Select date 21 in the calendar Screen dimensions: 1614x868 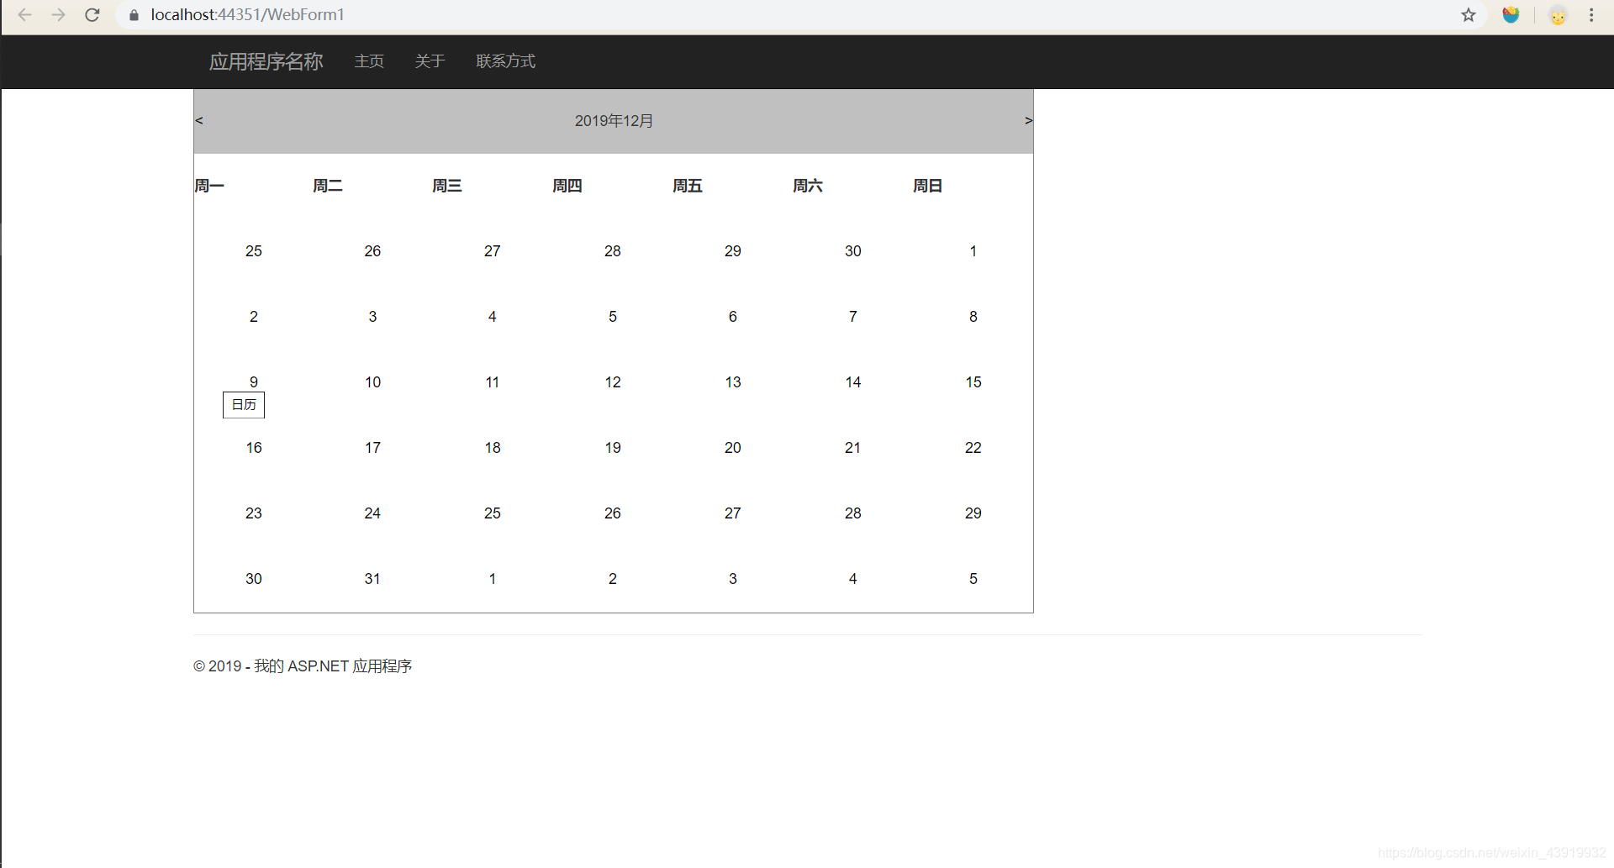tap(853, 448)
